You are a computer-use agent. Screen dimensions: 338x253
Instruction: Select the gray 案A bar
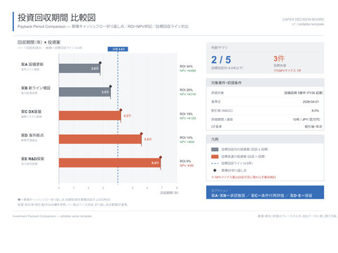[79, 68]
